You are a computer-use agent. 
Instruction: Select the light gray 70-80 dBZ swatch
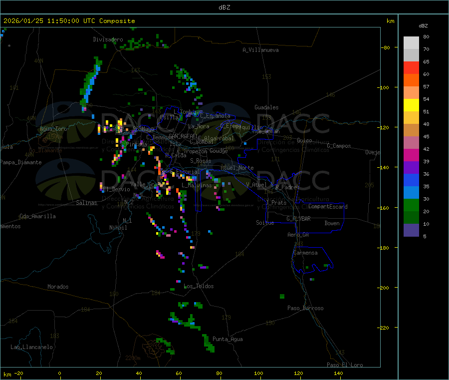coord(411,43)
